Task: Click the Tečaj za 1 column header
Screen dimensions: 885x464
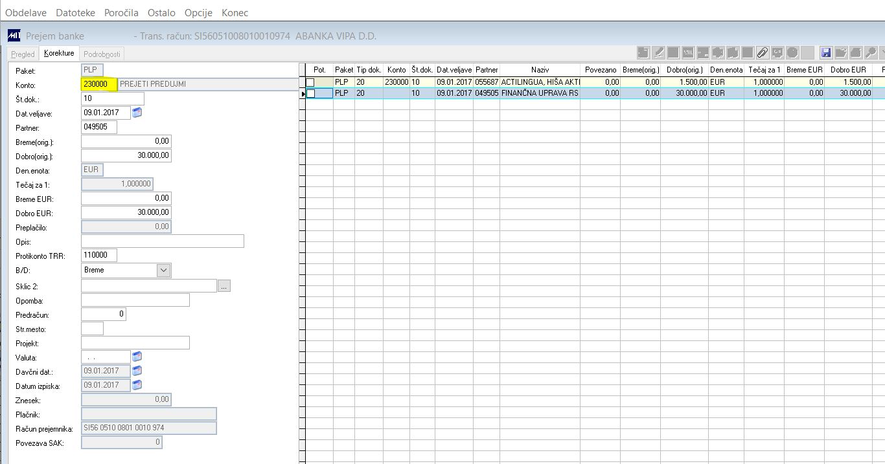Action: [x=764, y=70]
